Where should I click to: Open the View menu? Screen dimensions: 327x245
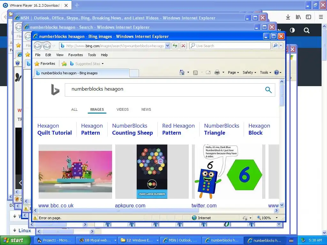[60, 55]
